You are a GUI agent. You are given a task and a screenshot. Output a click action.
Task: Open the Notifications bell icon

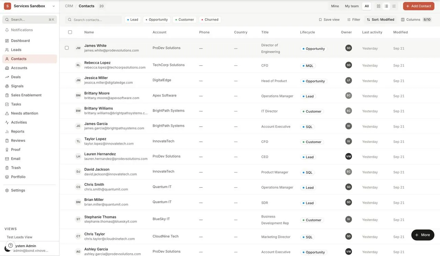coord(7,30)
